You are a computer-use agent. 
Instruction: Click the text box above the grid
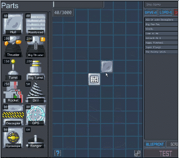click(78, 4)
